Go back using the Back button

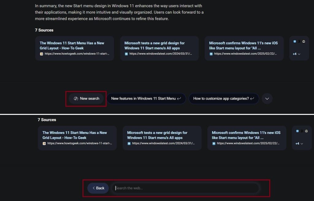click(x=98, y=188)
